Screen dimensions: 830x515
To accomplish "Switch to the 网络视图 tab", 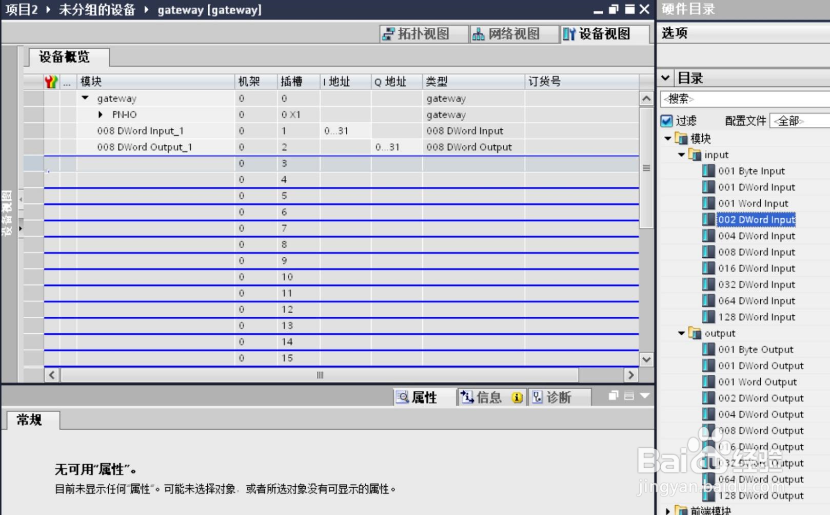I will point(514,34).
